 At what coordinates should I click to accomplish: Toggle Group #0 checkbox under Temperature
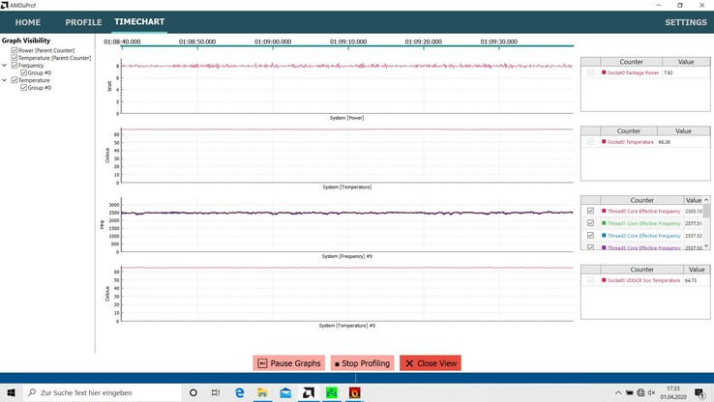(x=23, y=87)
